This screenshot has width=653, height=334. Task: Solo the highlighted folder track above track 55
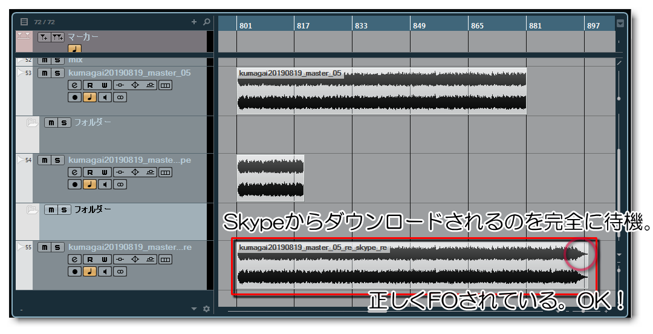[64, 210]
